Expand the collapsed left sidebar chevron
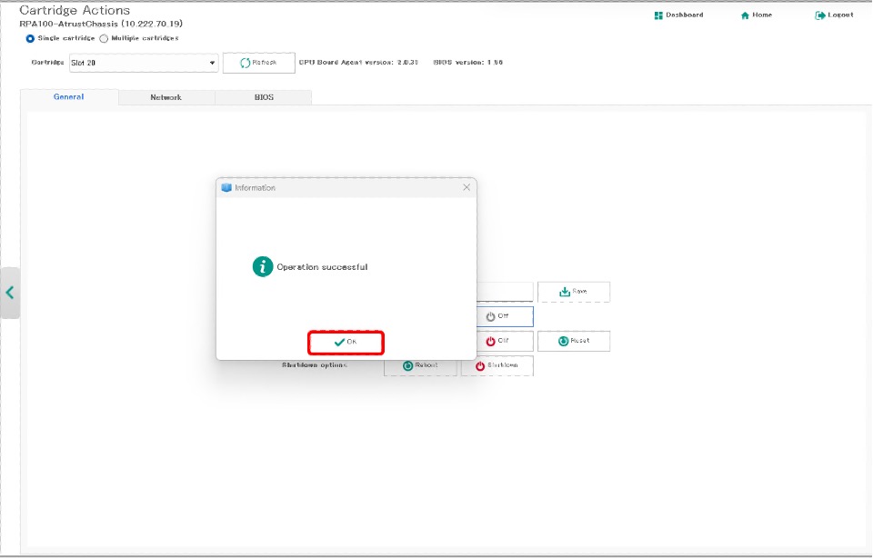The width and height of the screenshot is (873, 558). (10, 293)
